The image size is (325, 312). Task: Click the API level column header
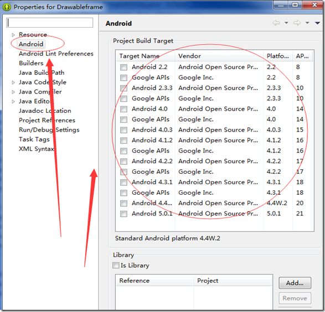point(302,56)
